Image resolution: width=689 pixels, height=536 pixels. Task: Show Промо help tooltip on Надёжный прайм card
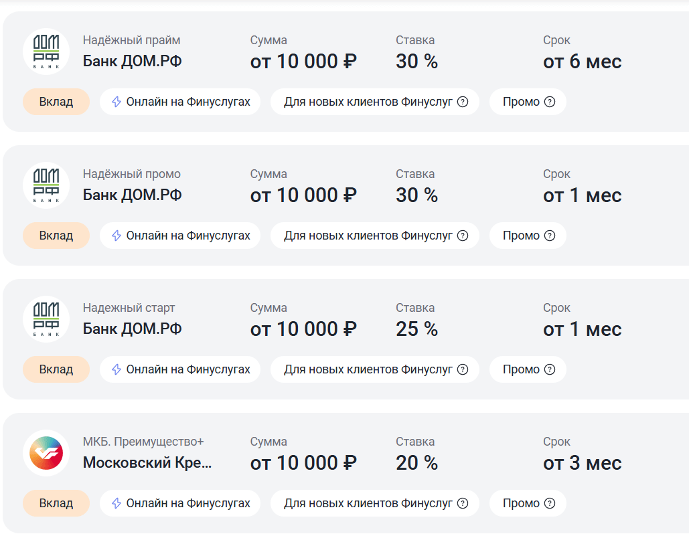pos(550,102)
